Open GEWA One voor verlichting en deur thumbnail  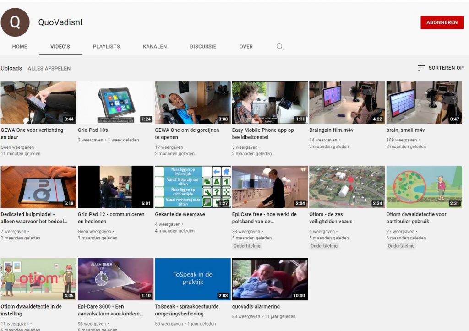tap(38, 103)
